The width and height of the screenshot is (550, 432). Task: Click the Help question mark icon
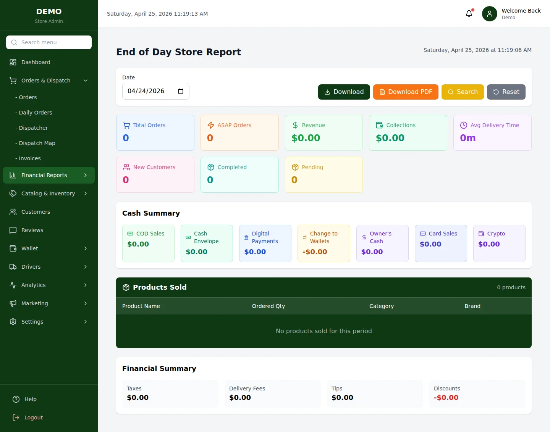click(16, 399)
